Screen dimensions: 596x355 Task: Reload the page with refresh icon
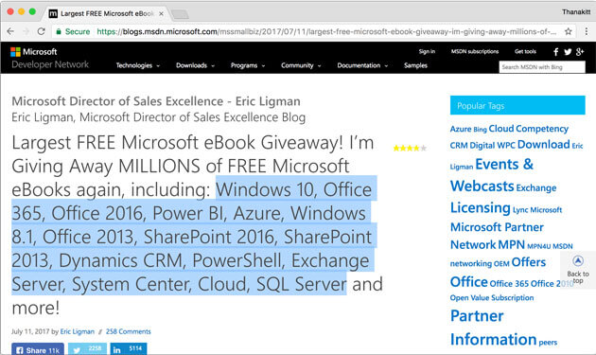coord(41,31)
